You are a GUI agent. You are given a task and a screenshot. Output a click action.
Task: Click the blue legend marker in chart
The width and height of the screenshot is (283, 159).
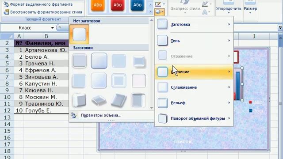251,110
